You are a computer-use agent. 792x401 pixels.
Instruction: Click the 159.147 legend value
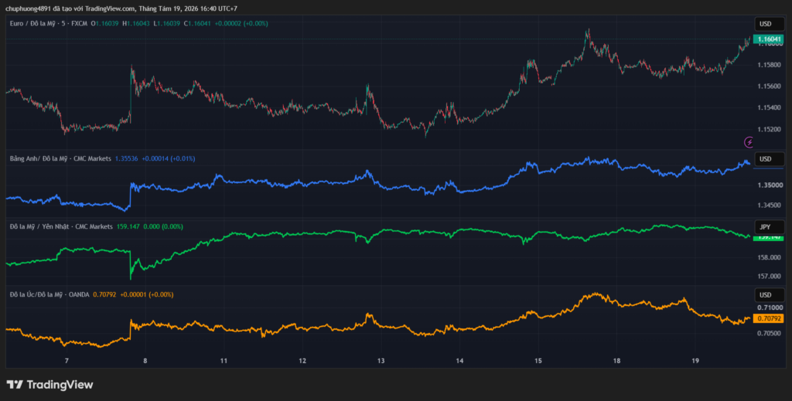click(x=128, y=226)
